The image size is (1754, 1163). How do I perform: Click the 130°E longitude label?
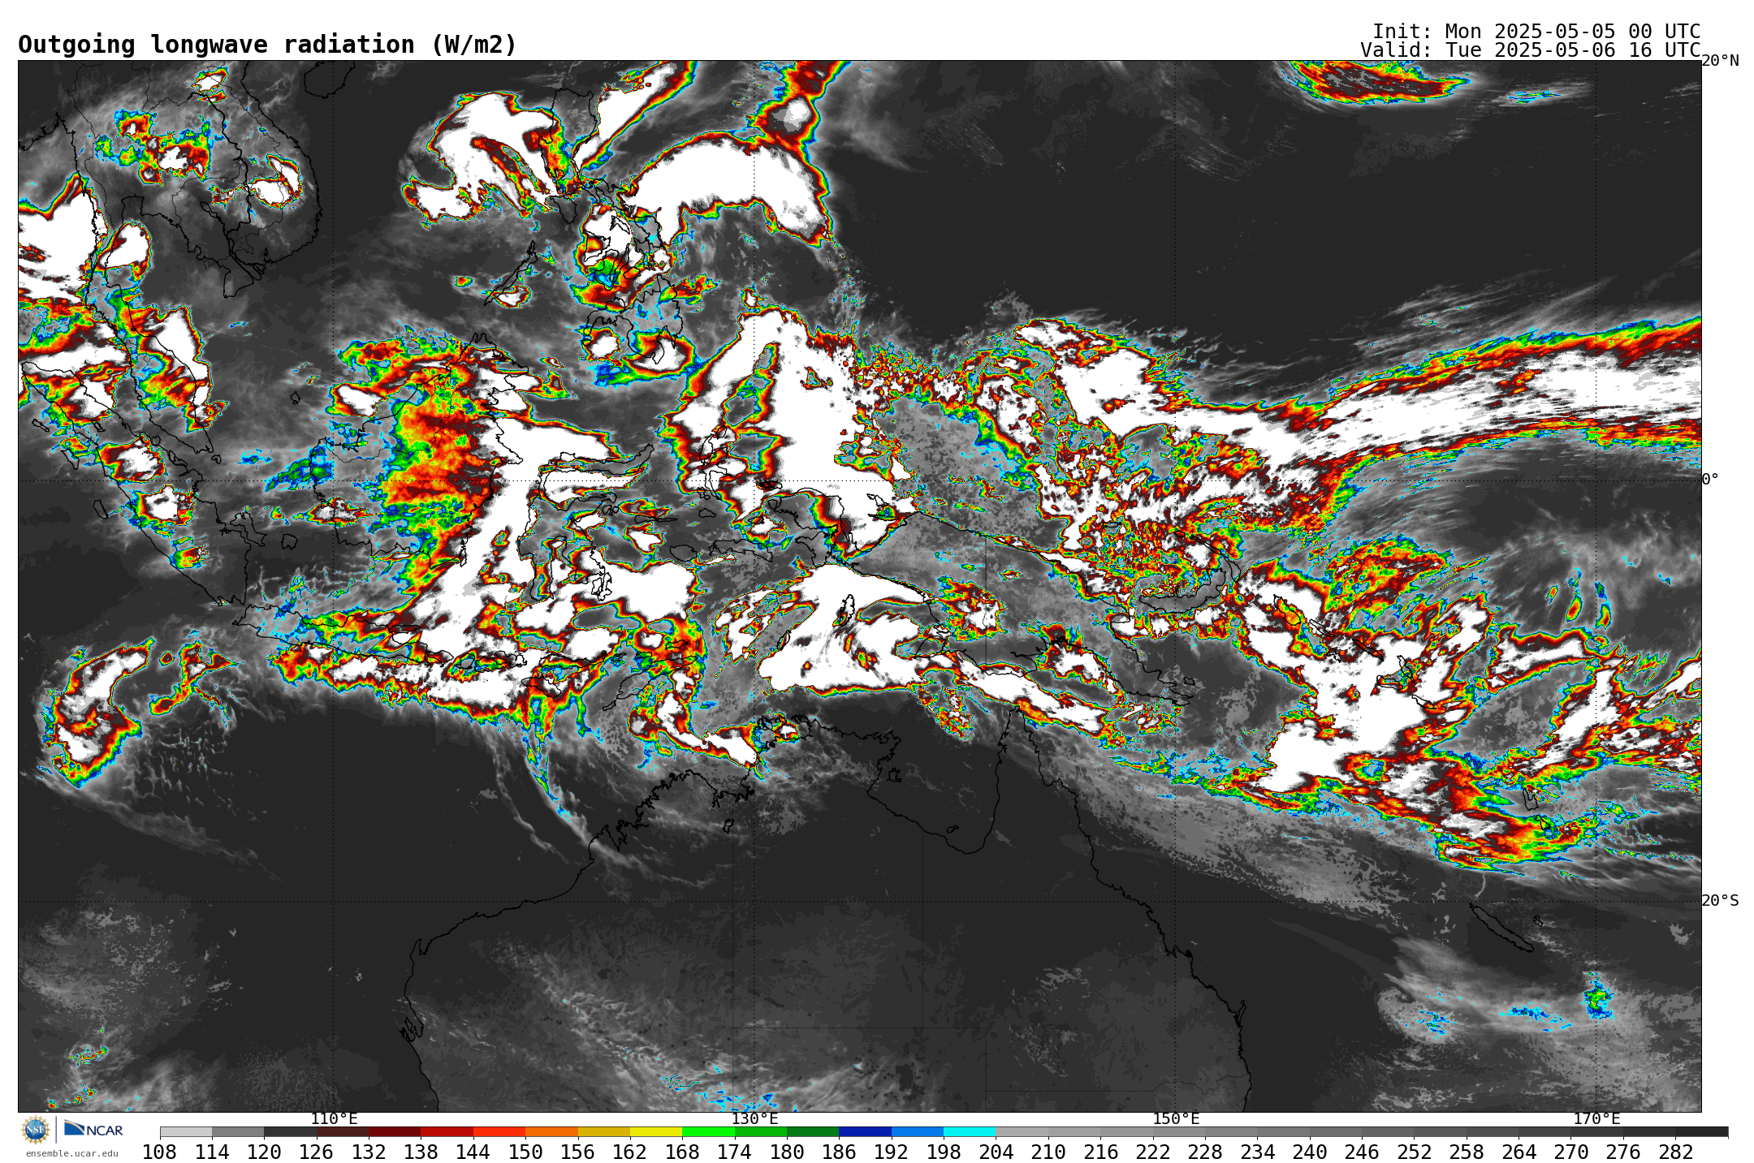click(754, 1118)
